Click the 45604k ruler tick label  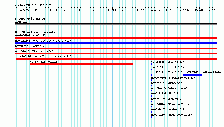tap(199, 10)
